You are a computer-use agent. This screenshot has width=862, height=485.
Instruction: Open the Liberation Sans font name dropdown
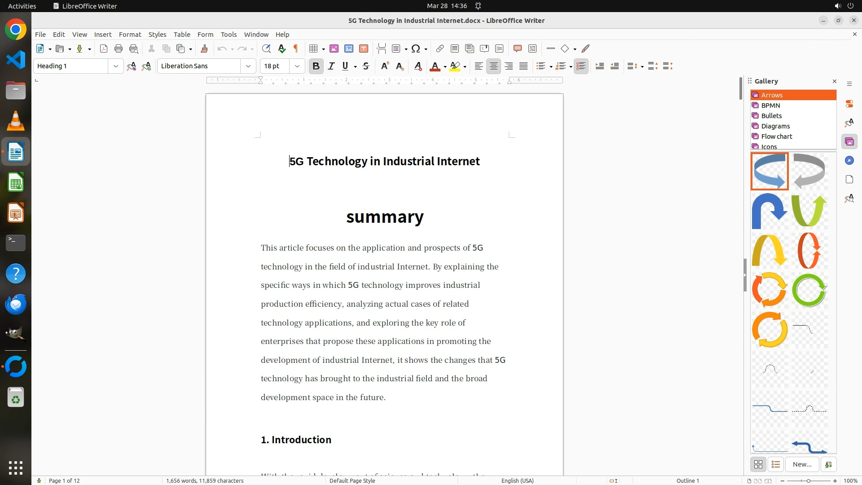point(248,66)
